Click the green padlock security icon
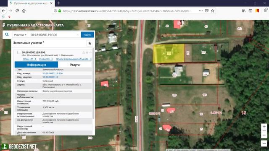Viewport: 269px width, 151px height. coord(60,11)
